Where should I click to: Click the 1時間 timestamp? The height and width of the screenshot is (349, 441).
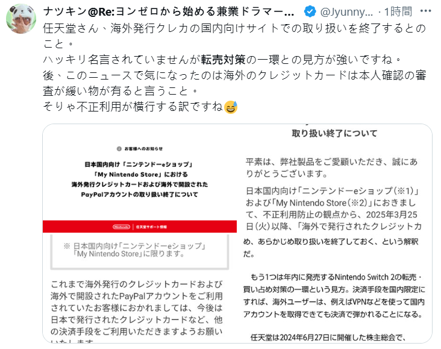[x=398, y=12]
